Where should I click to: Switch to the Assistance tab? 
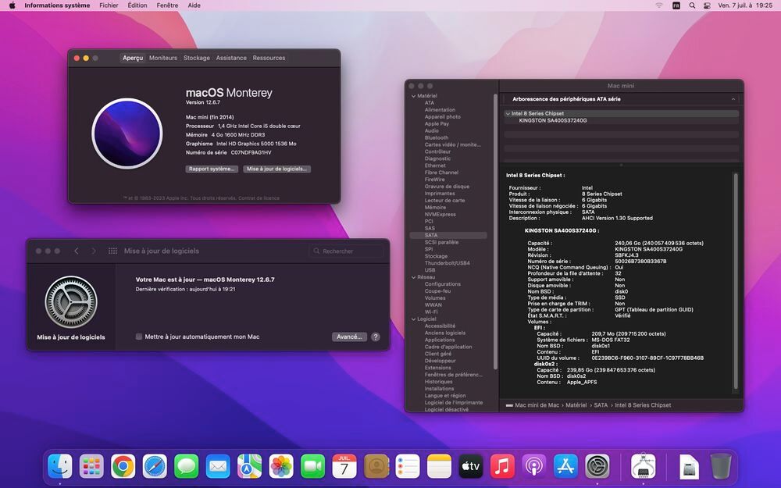tap(231, 58)
